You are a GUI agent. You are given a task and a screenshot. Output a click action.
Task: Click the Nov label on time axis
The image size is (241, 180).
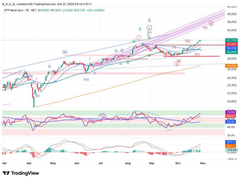[203, 163]
